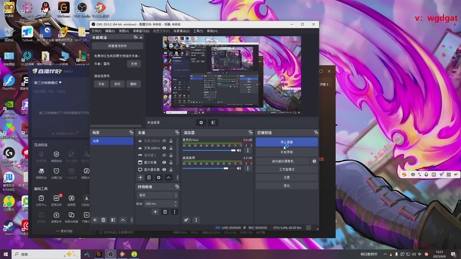Add a transition with the plus icon
The width and height of the screenshot is (461, 259).
(x=155, y=212)
